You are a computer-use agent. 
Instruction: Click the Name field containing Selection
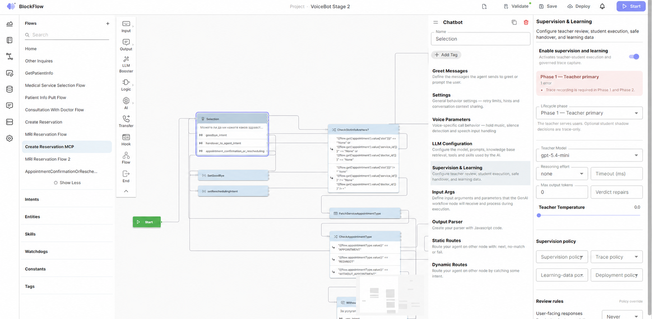[480, 39]
